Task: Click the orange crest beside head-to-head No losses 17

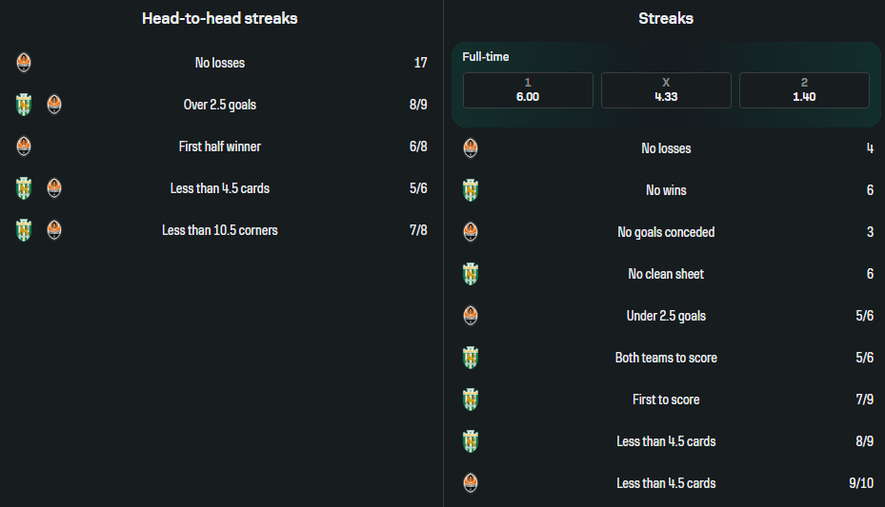Action: click(24, 63)
